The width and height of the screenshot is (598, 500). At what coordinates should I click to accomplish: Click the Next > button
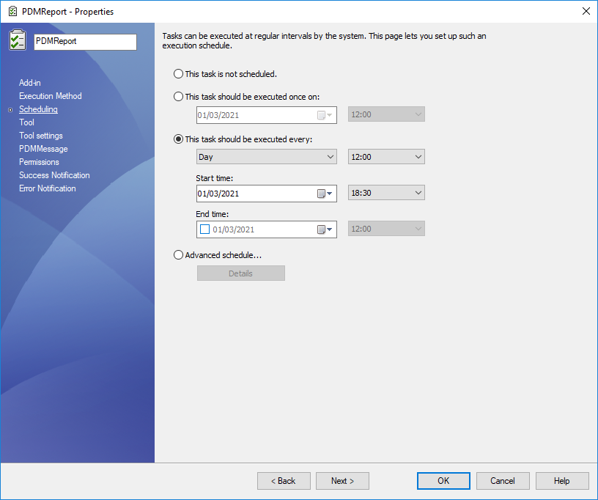(x=342, y=481)
